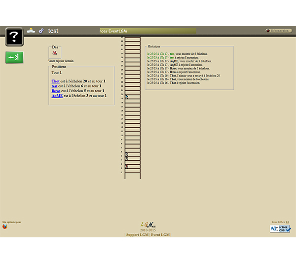Screen dimensions: 296x263
Task: Open the question mark help button
Action: point(14,37)
